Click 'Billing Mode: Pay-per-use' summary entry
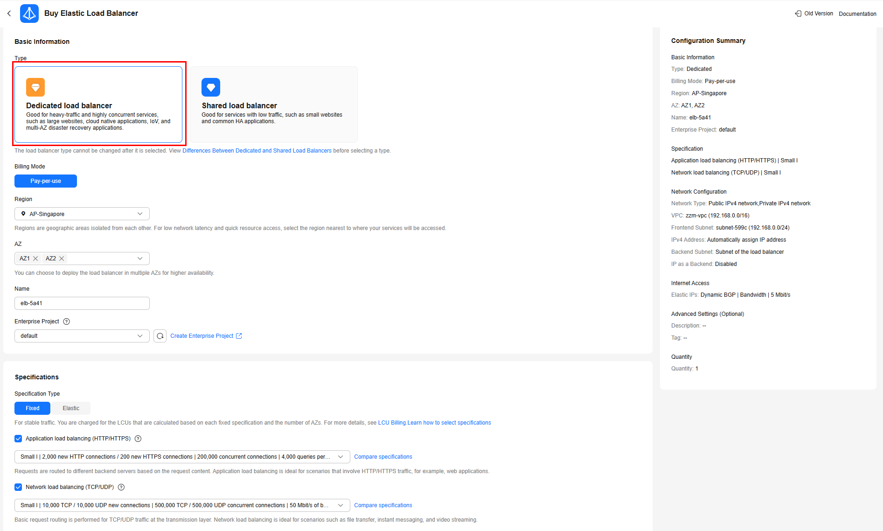 [x=703, y=81]
